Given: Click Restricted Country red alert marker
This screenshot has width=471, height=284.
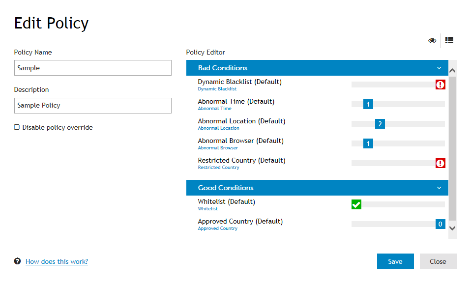Looking at the screenshot, I should (441, 163).
